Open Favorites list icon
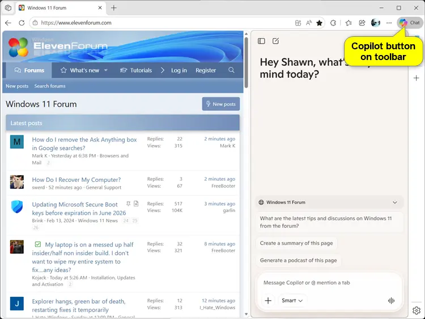 coord(348,23)
